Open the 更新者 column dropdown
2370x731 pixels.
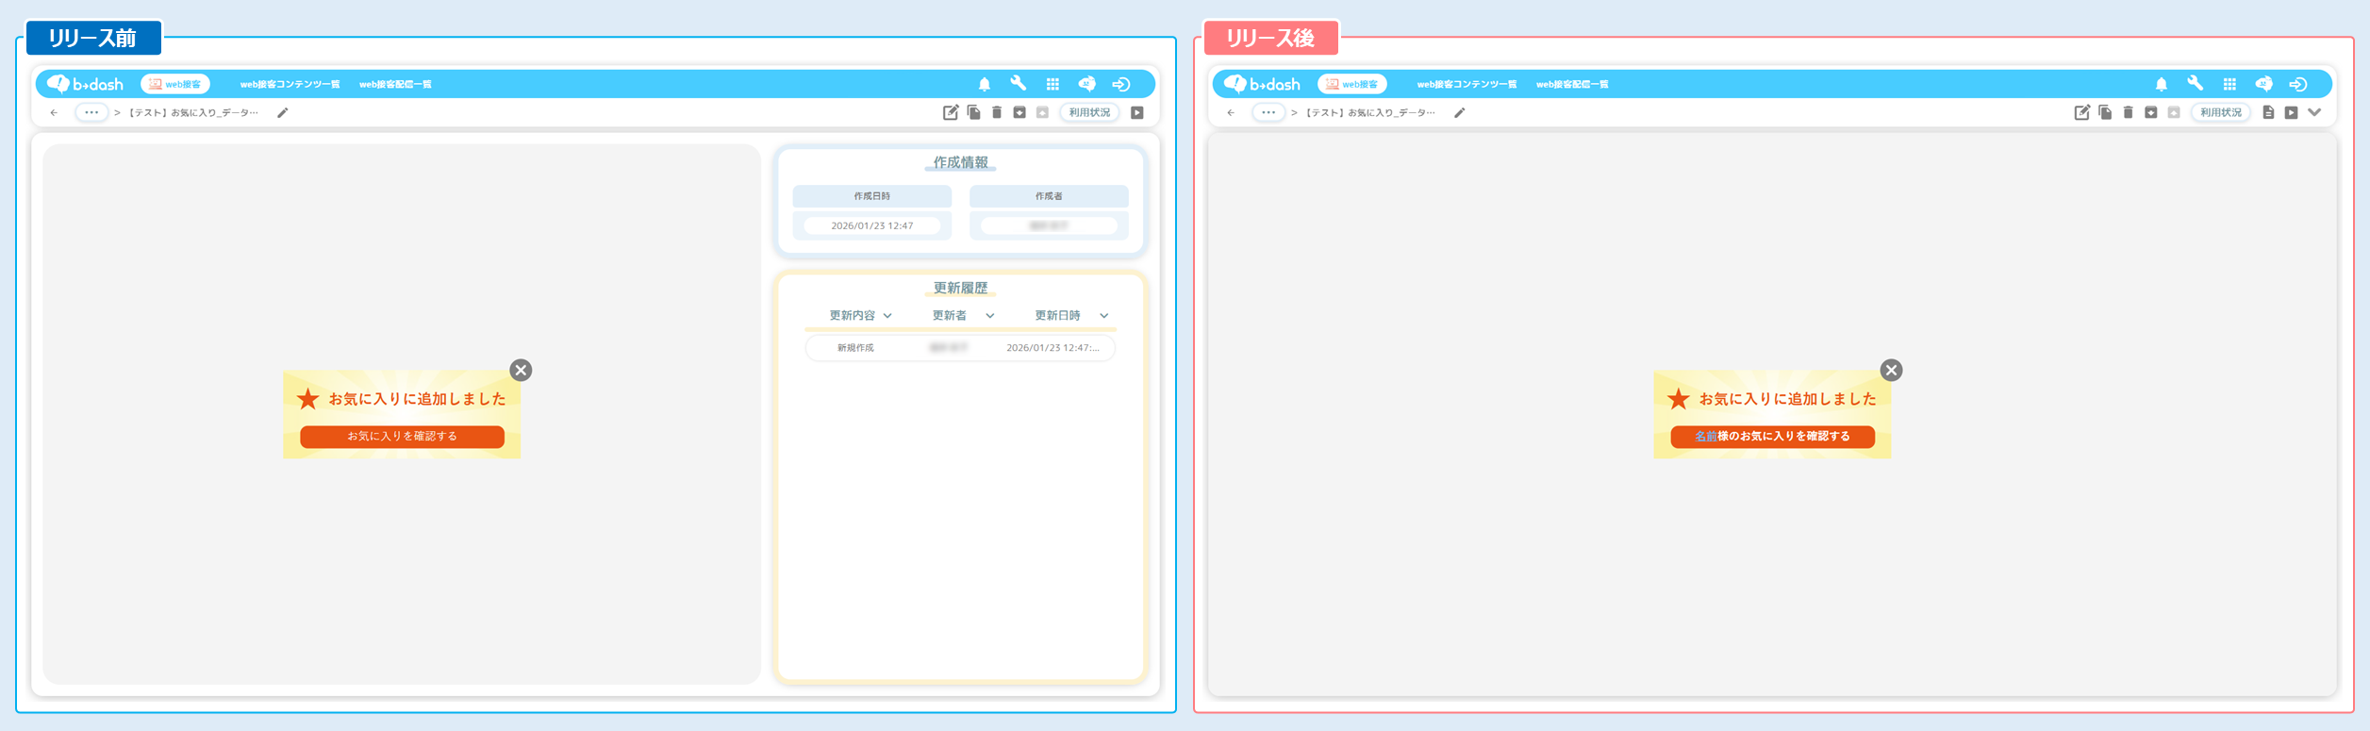click(x=989, y=316)
